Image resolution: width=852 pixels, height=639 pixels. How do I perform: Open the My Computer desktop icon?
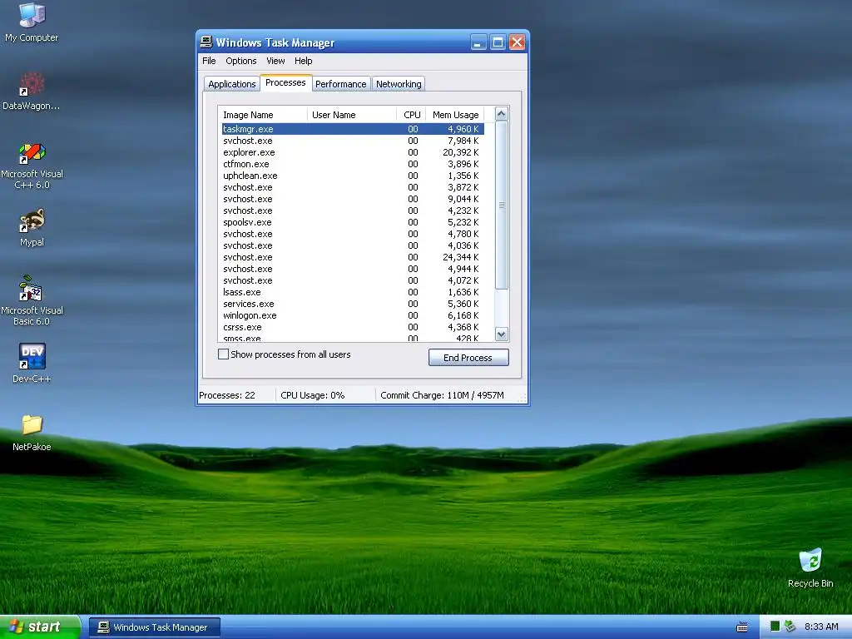click(32, 22)
